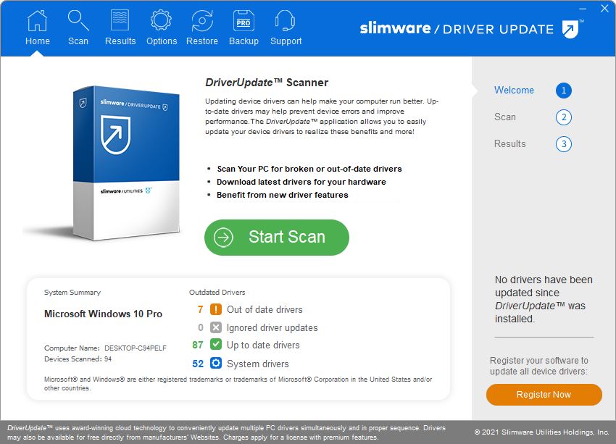Open the Results document icon
616x444 pixels.
coord(120,20)
